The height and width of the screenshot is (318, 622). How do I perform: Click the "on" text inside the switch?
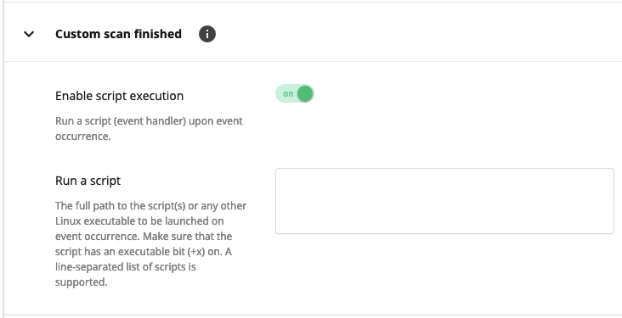pos(288,94)
